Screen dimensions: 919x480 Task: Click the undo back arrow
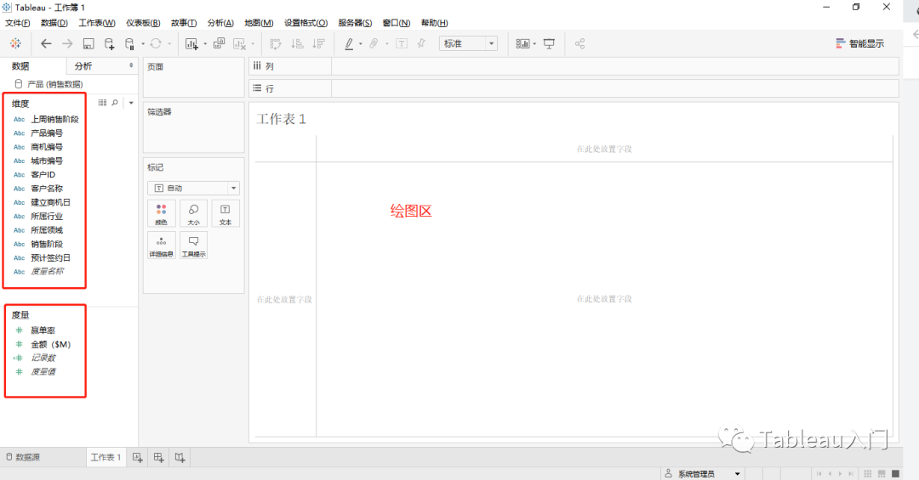click(x=46, y=43)
